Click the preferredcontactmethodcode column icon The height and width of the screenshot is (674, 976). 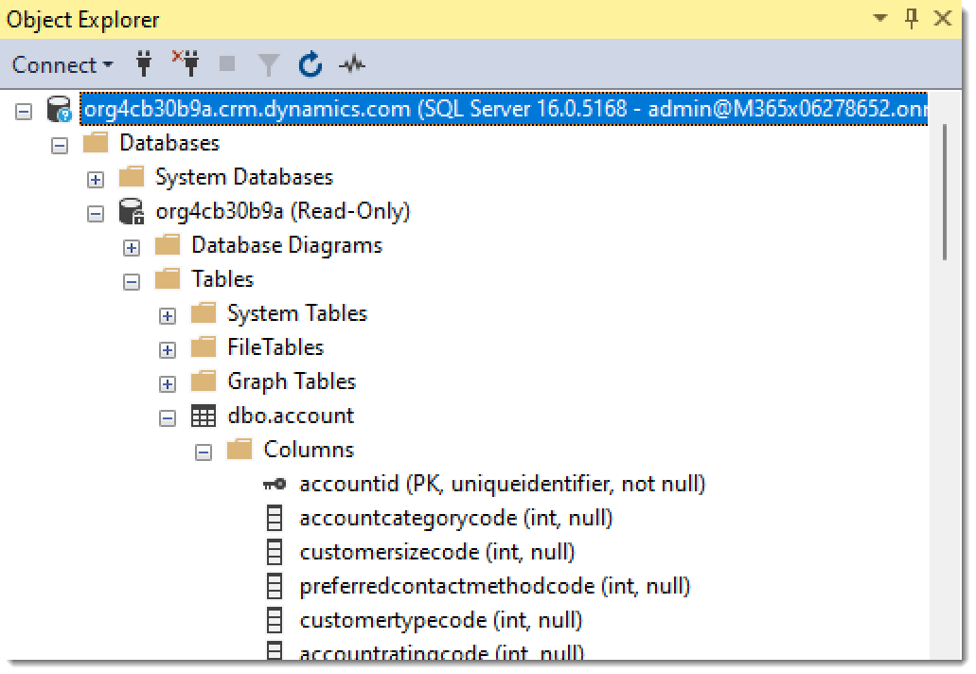(275, 586)
